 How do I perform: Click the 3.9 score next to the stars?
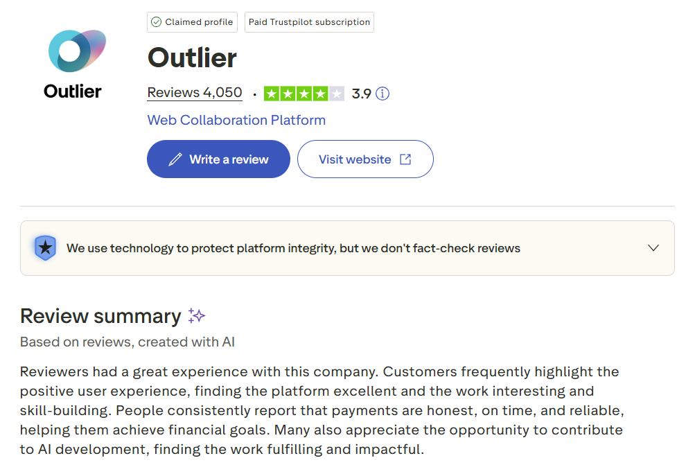coord(362,93)
